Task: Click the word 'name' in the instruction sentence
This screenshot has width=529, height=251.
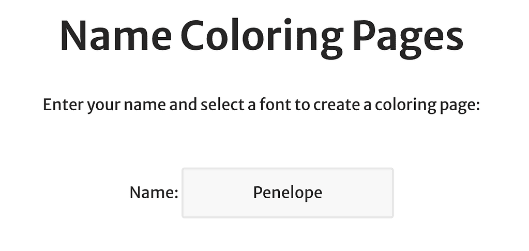Action: click(143, 105)
